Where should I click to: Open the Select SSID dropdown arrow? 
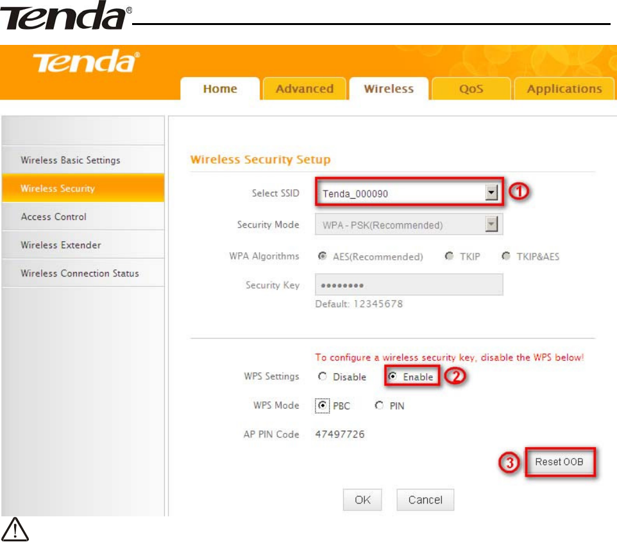click(491, 193)
